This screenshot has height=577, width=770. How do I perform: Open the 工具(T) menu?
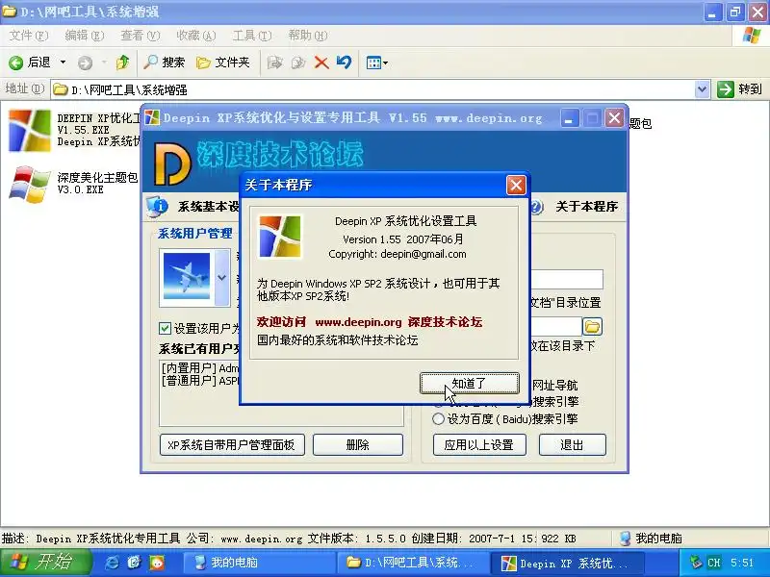pos(252,36)
